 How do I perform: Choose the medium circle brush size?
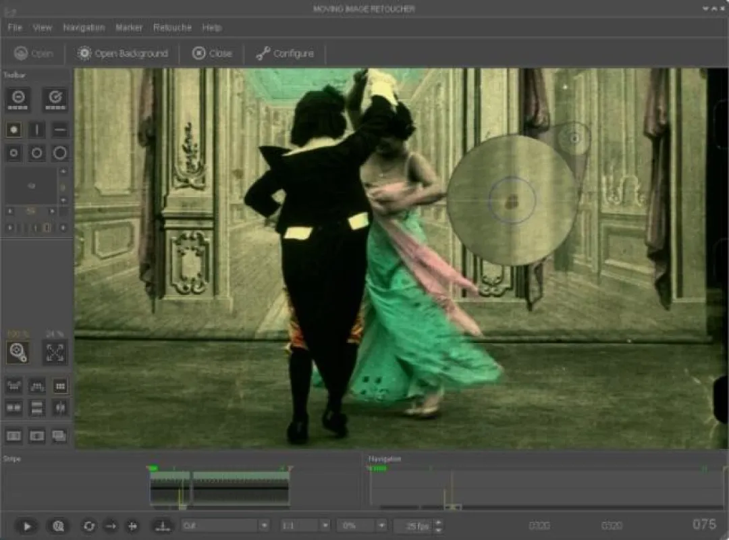(36, 153)
